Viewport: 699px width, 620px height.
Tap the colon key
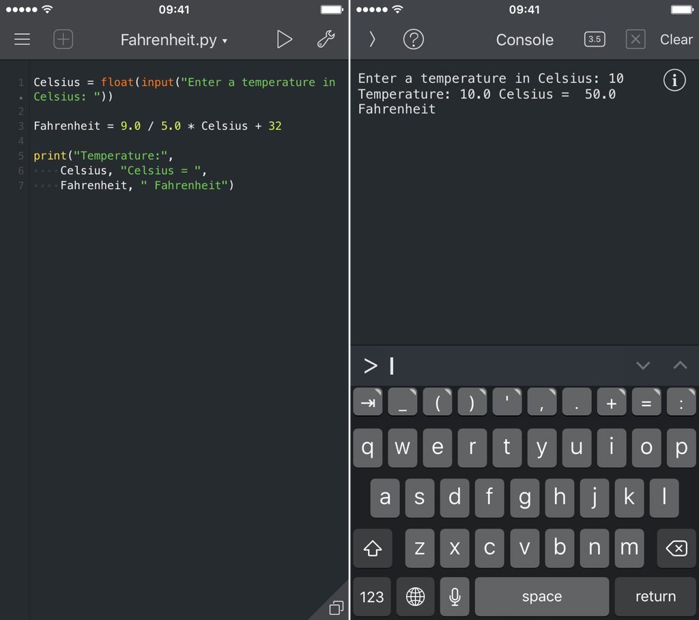(x=681, y=402)
